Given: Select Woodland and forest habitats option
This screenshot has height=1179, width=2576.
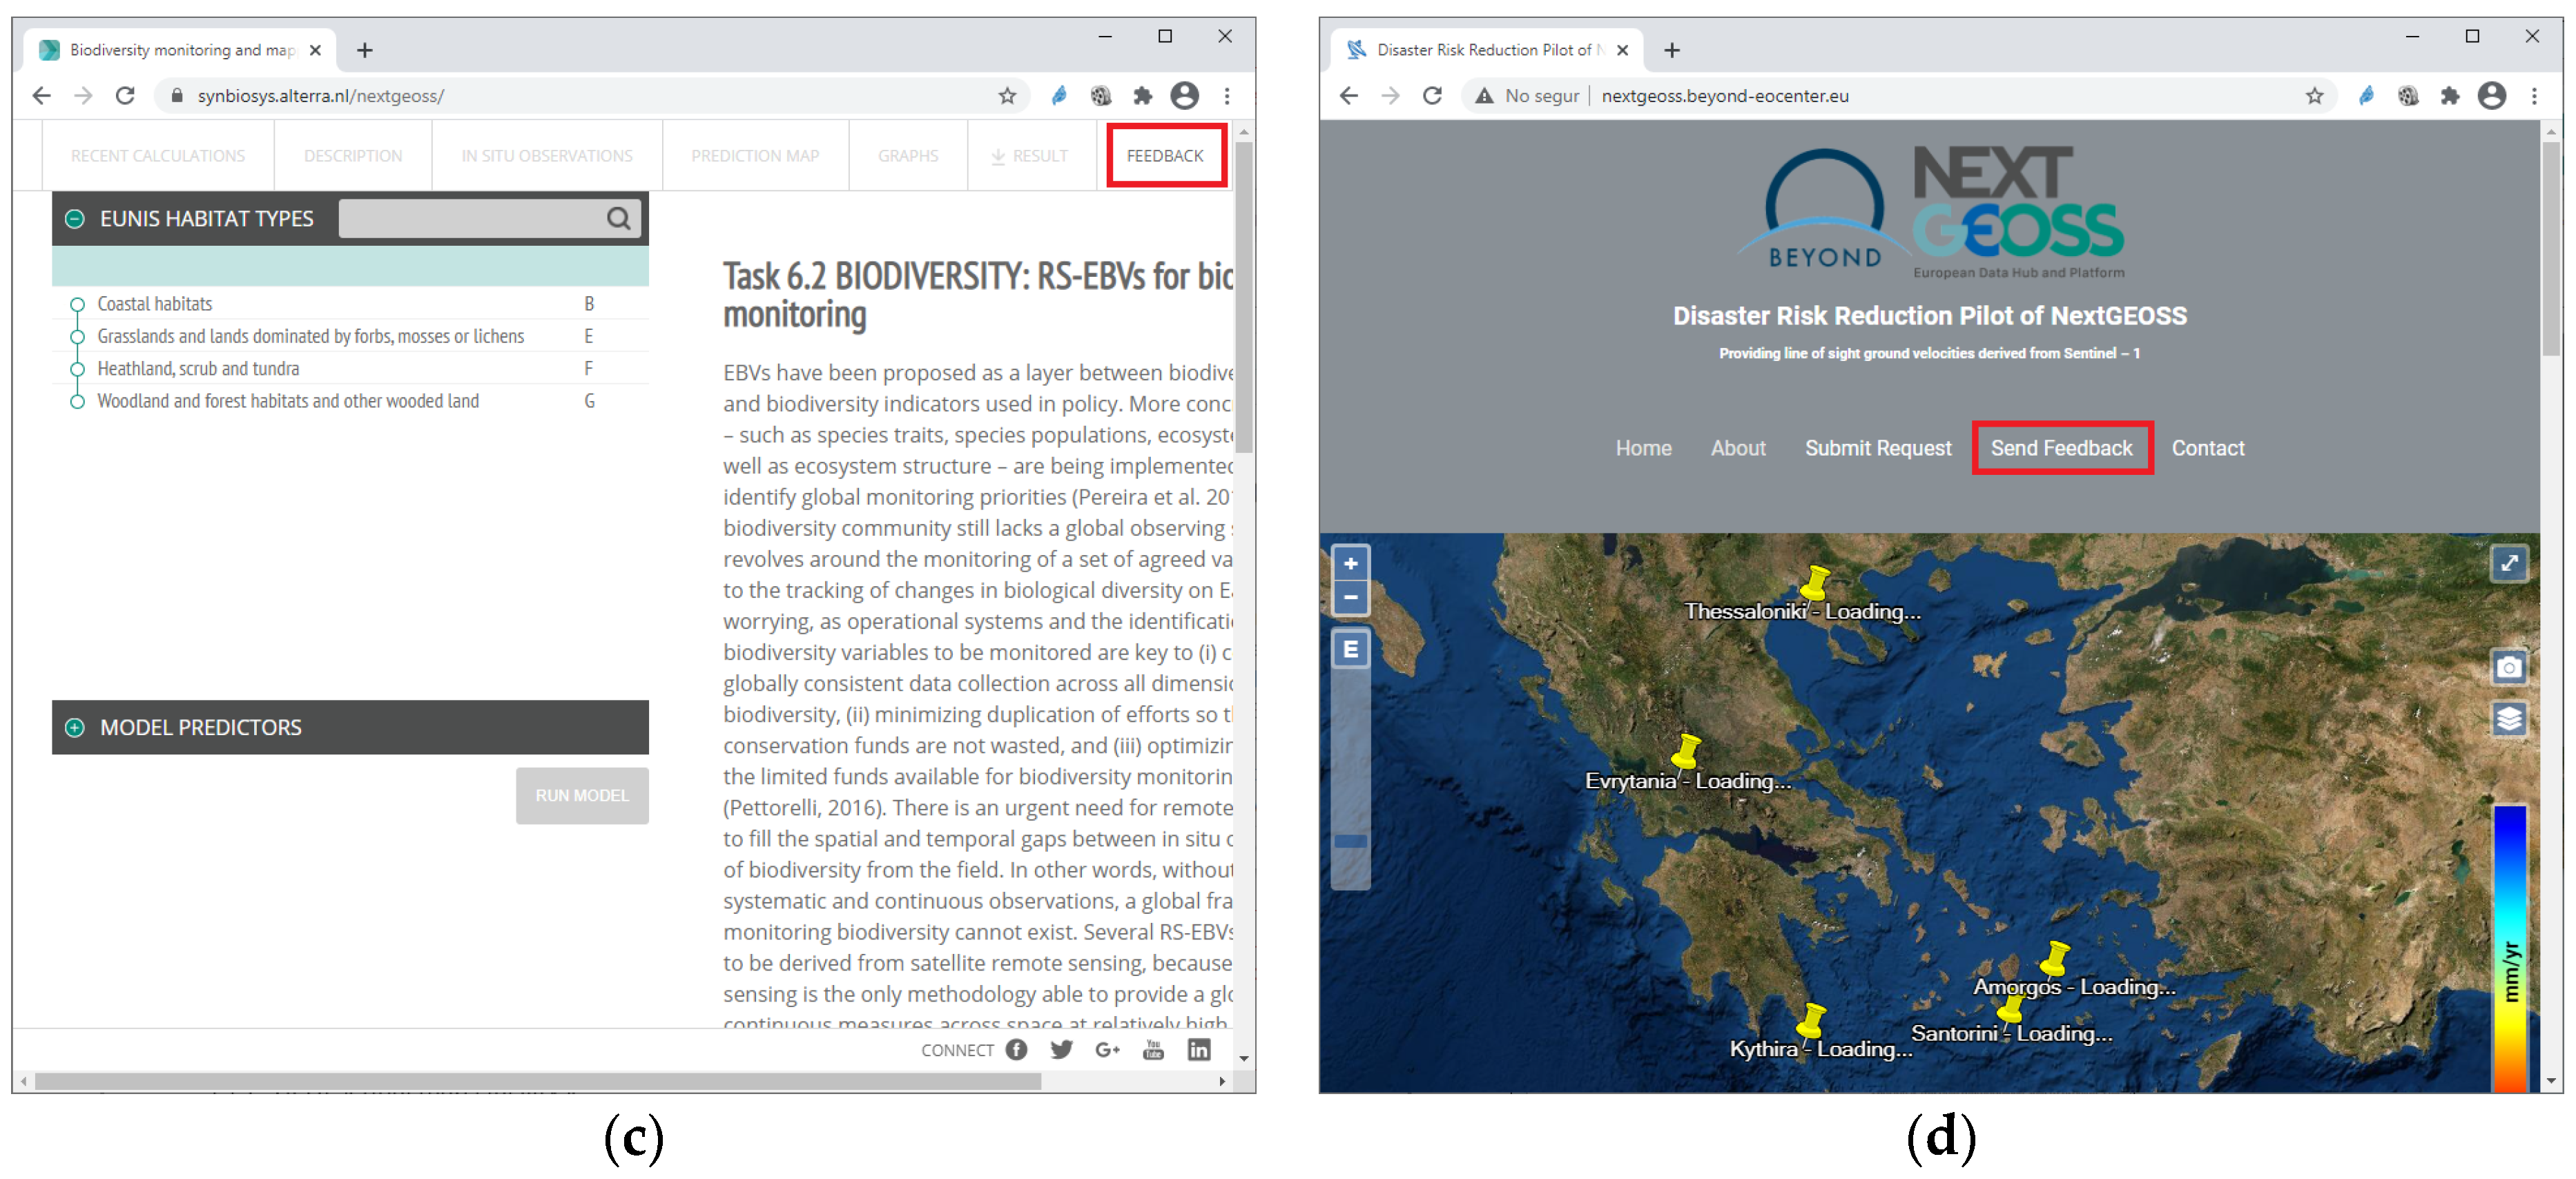Looking at the screenshot, I should pyautogui.click(x=287, y=401).
